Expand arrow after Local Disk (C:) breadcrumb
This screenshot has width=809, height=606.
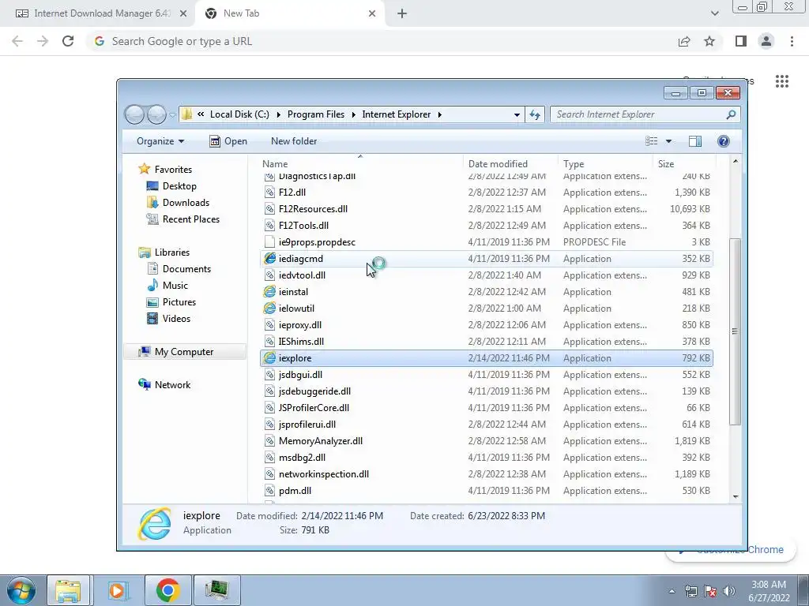tap(278, 114)
